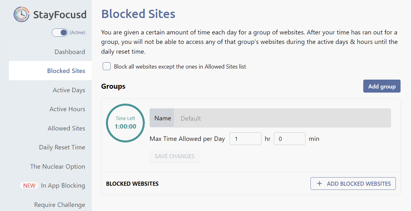Open the Dashboard menu item
Screen dimensions: 411x211
(x=70, y=52)
